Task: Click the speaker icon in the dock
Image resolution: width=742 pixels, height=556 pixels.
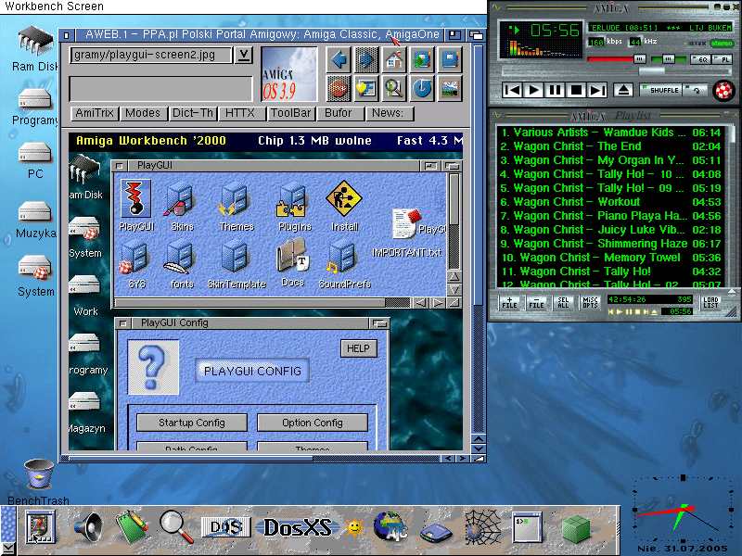Action: click(88, 526)
